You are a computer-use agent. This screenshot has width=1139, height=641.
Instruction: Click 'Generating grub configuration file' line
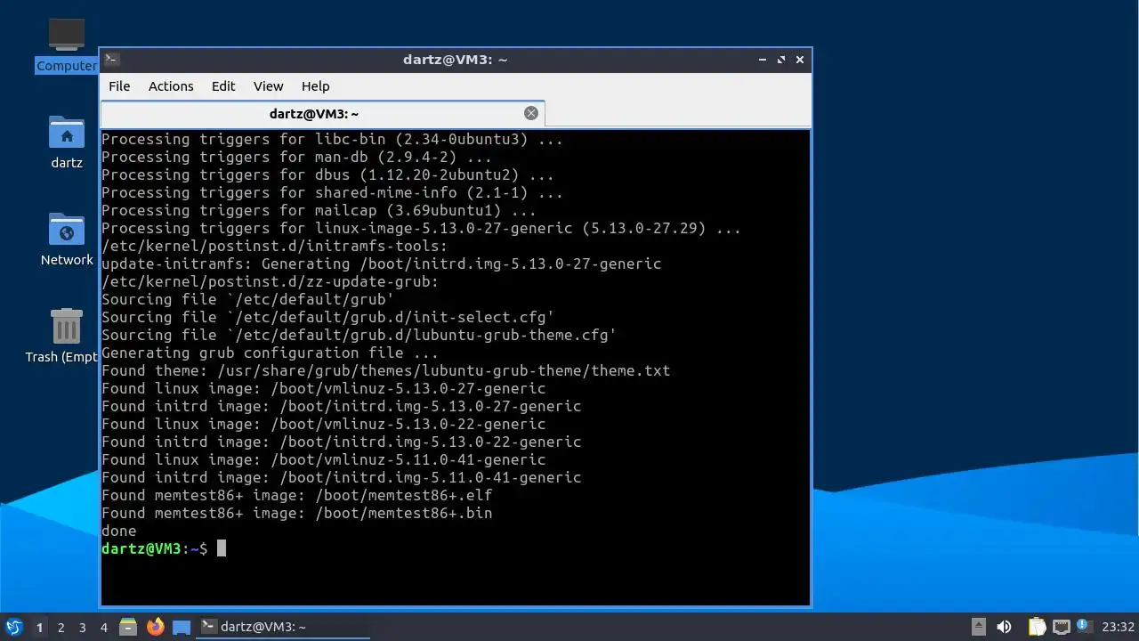(x=270, y=353)
